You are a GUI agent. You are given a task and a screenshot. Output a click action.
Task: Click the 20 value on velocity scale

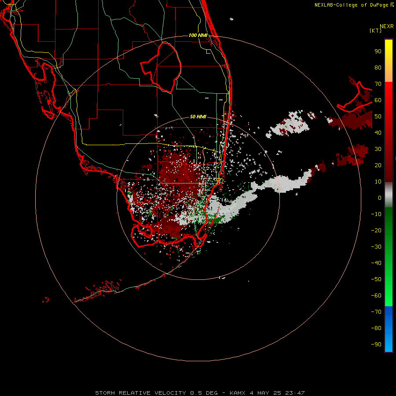pos(378,165)
